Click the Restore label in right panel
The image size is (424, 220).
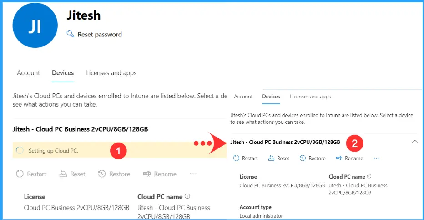[317, 159]
